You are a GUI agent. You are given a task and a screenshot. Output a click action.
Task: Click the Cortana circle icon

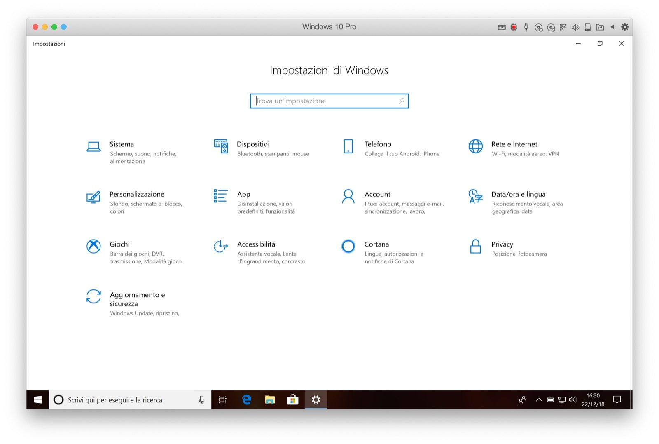[348, 246]
